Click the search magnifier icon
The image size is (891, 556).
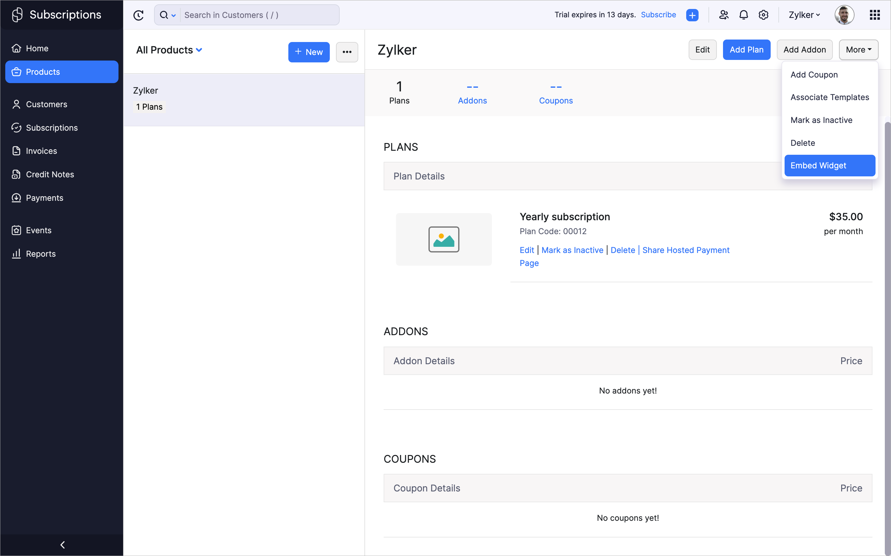[x=164, y=15]
